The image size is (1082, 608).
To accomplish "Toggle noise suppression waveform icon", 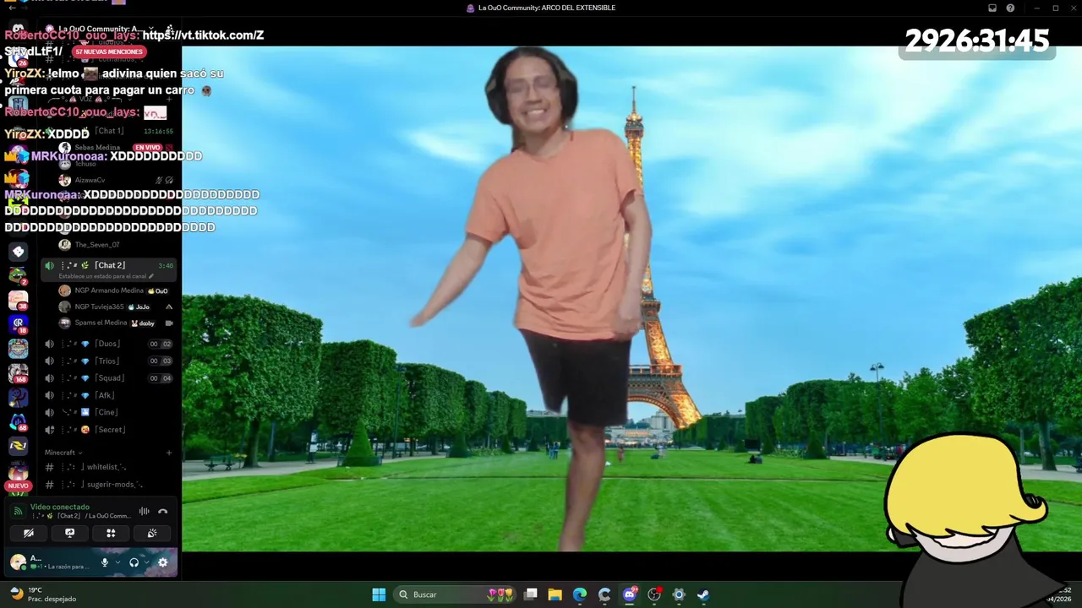I will [x=144, y=511].
